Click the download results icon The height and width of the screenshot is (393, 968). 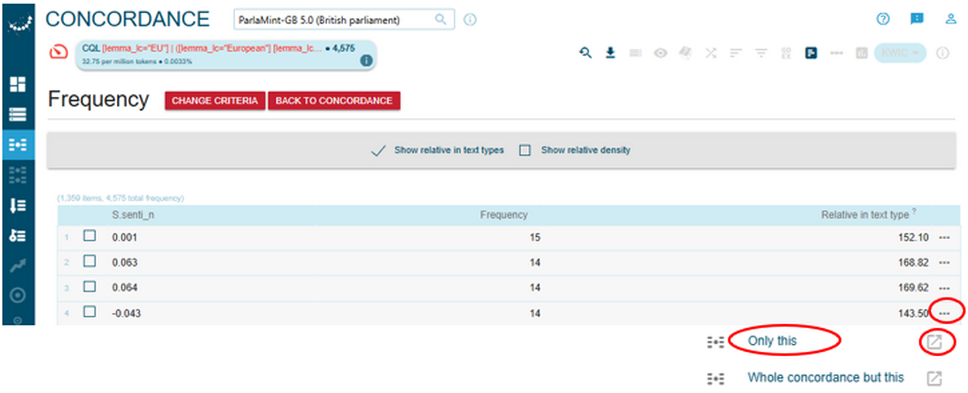pyautogui.click(x=610, y=53)
